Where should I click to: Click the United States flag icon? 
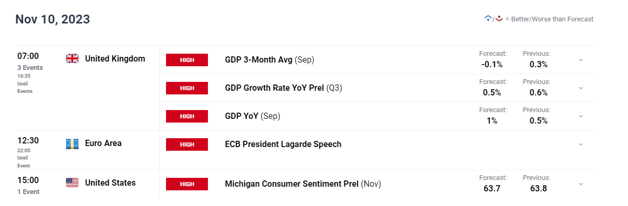[x=72, y=183]
